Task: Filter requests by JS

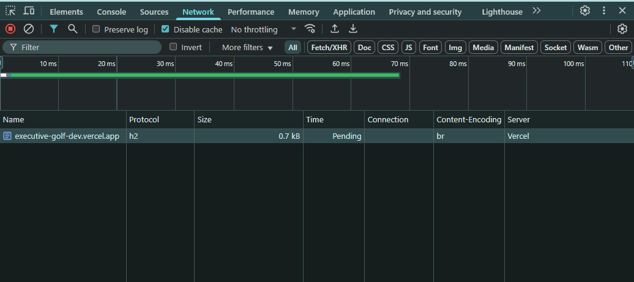Action: tap(409, 47)
